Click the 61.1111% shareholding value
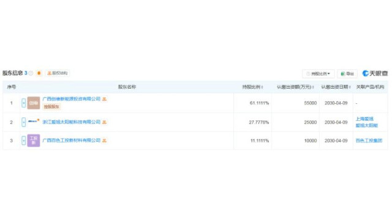392x220 pixels. [259, 103]
